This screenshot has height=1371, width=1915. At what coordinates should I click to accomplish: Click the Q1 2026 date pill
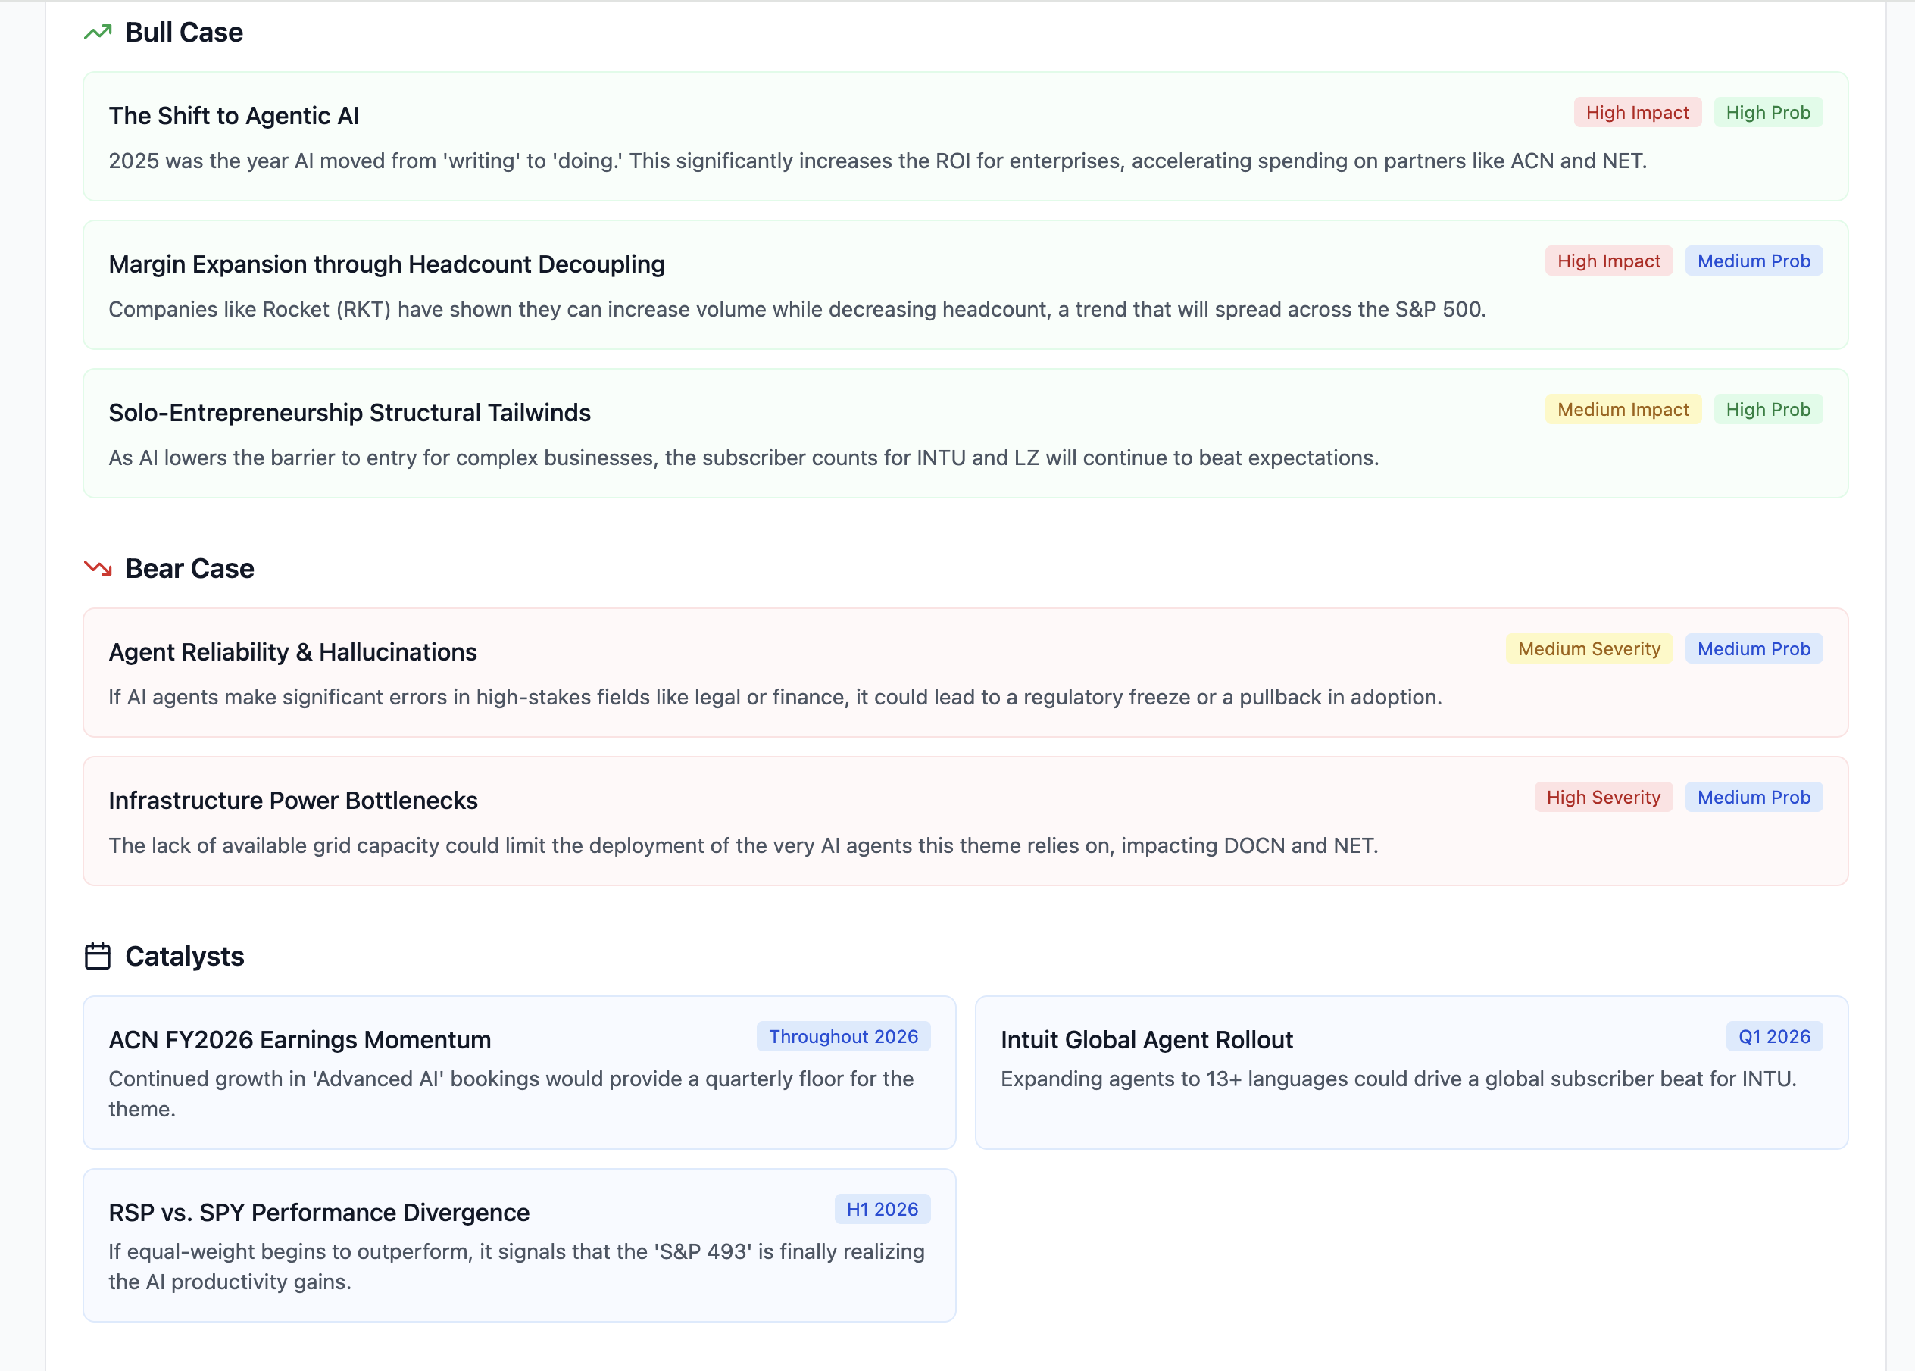tap(1774, 1036)
